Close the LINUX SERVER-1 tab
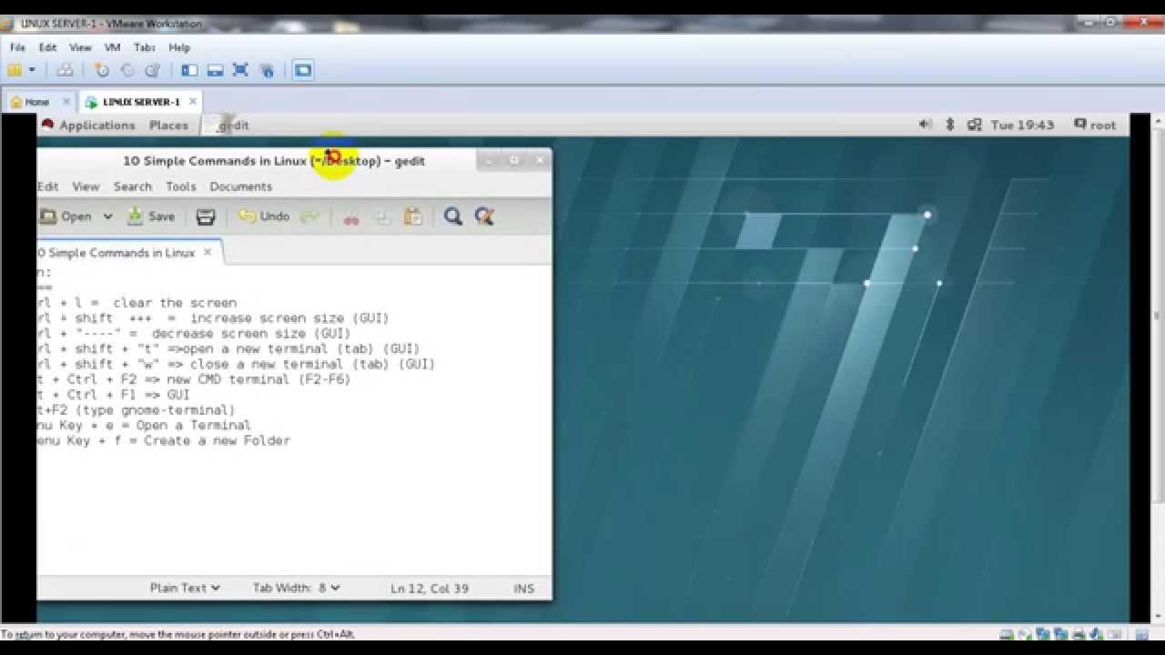The image size is (1165, 655). (x=192, y=102)
